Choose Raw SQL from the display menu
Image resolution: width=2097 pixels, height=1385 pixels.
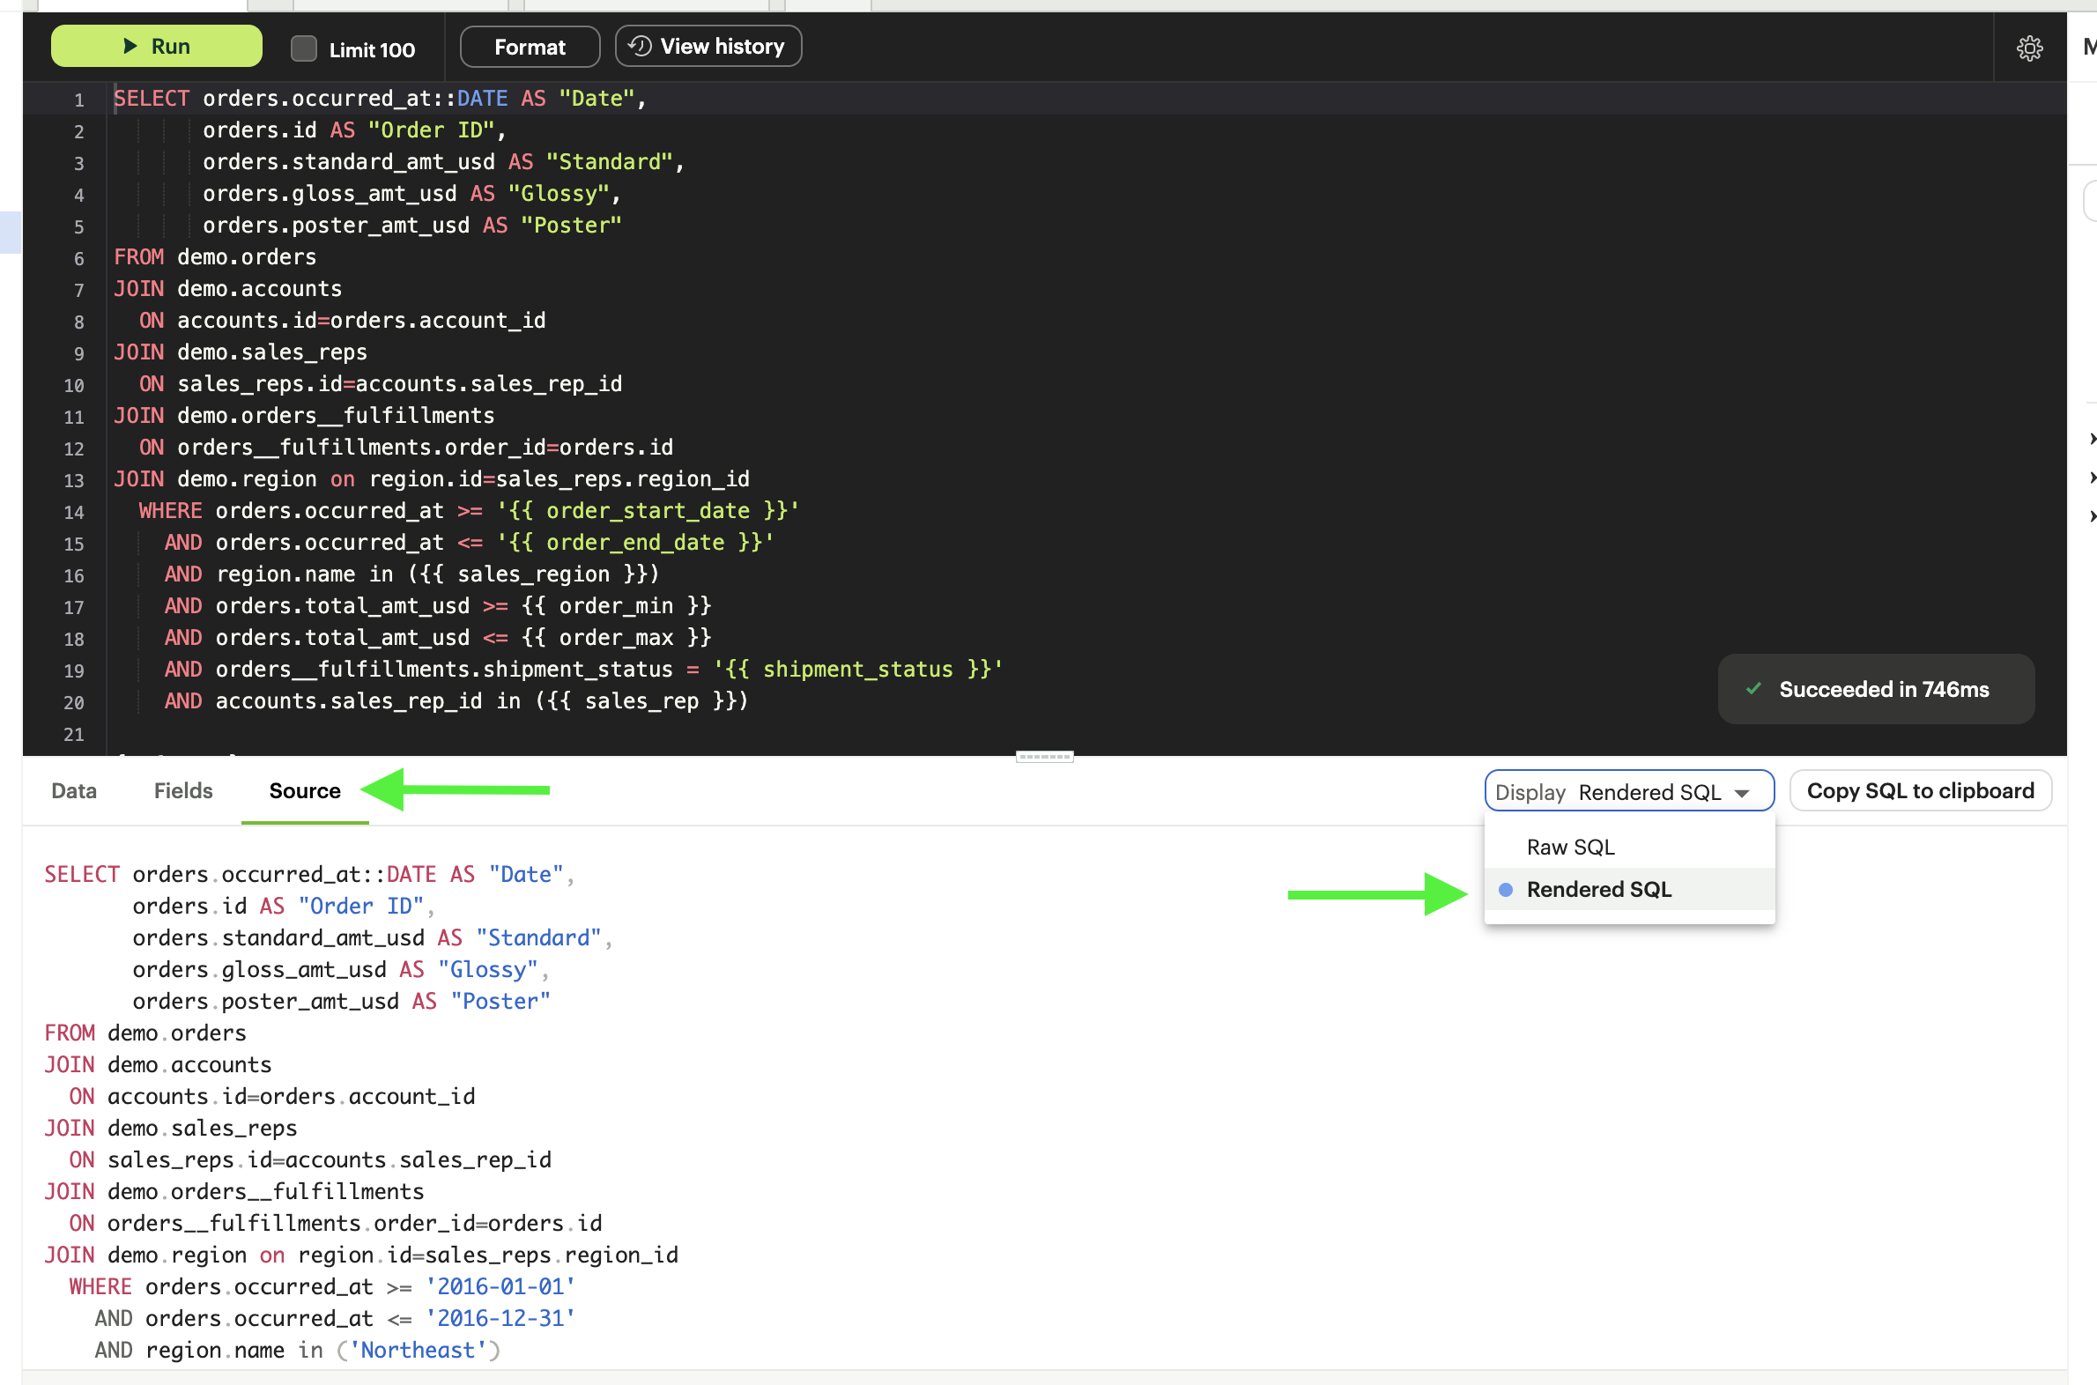click(x=1569, y=847)
